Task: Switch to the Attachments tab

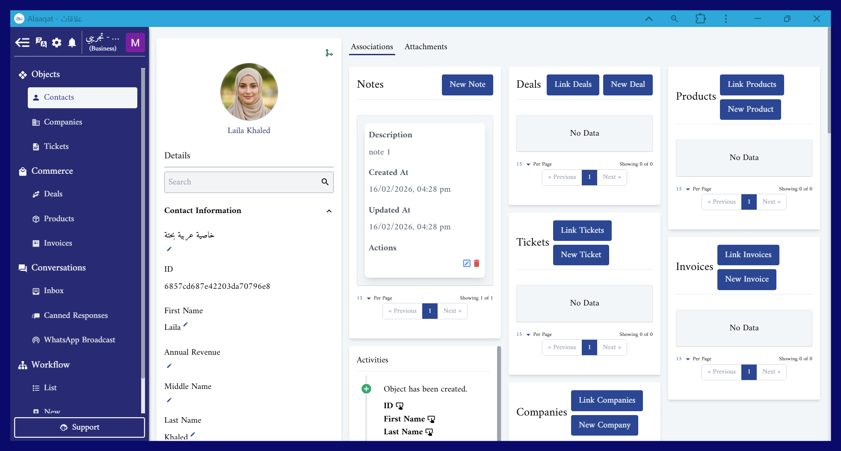Action: click(x=426, y=47)
